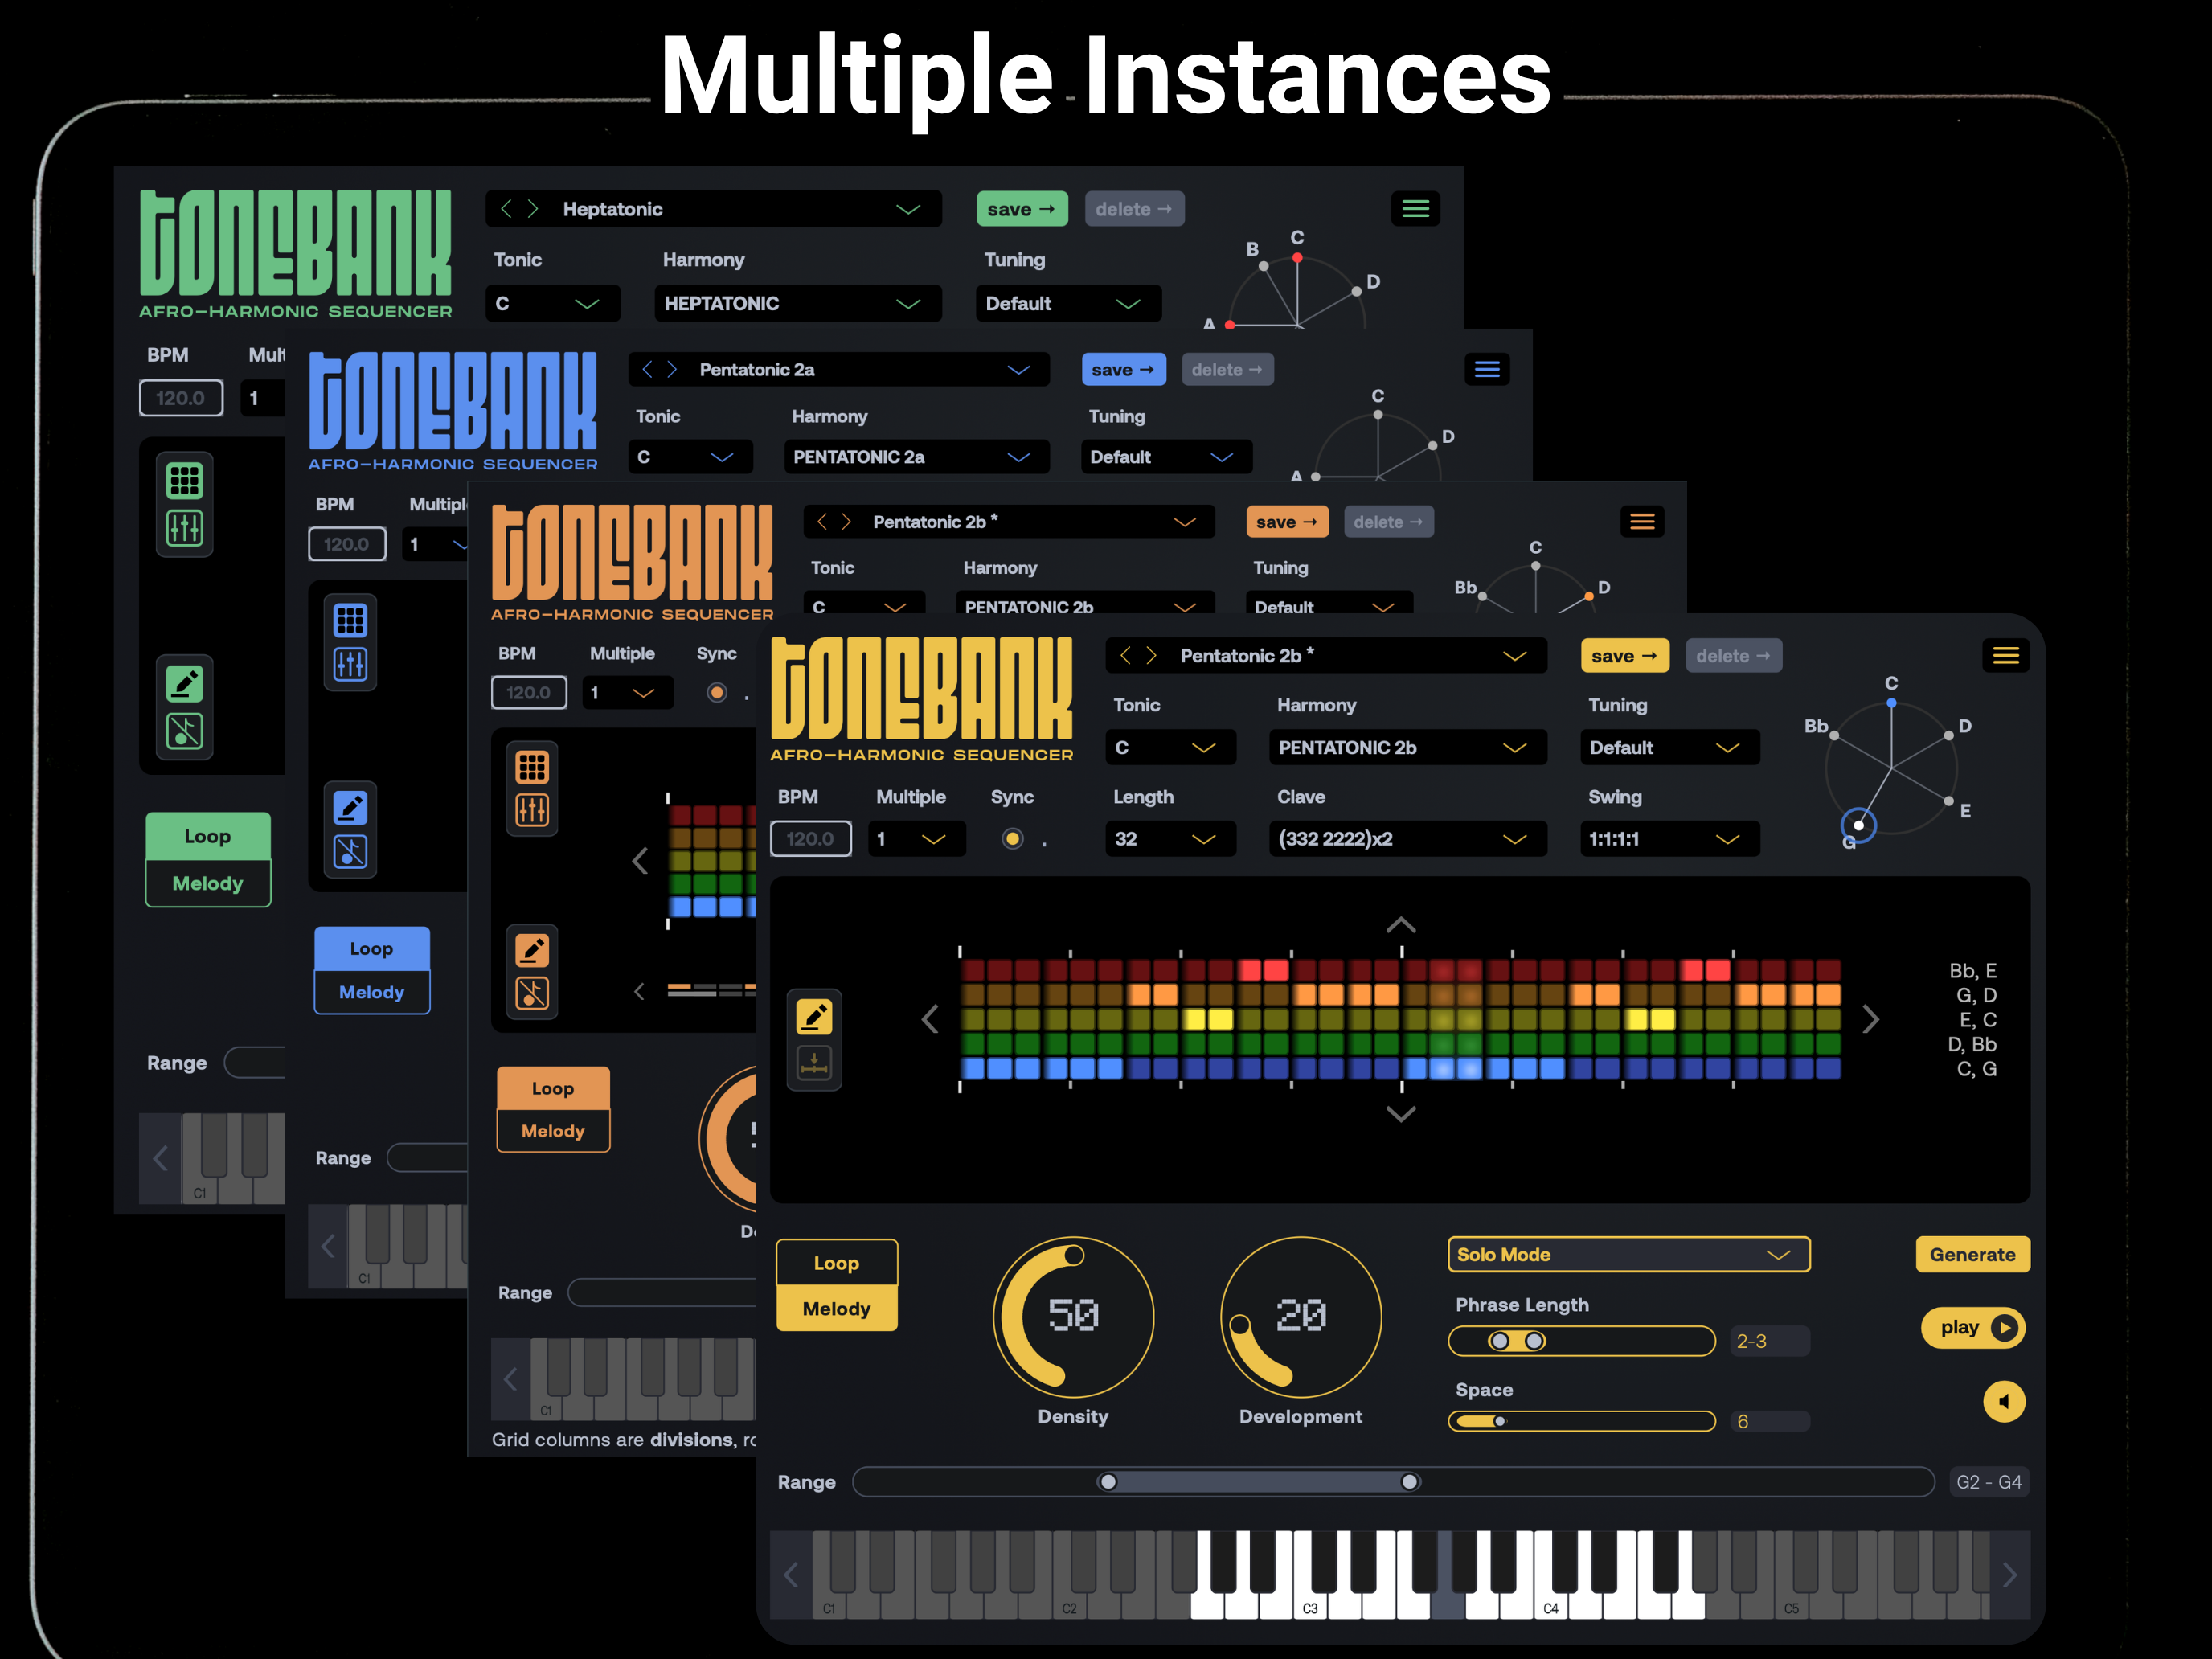Click left handle of Range slider
This screenshot has width=2212, height=1659.
point(1108,1482)
